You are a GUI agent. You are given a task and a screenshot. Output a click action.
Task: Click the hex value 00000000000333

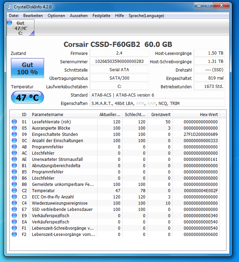click(x=201, y=141)
